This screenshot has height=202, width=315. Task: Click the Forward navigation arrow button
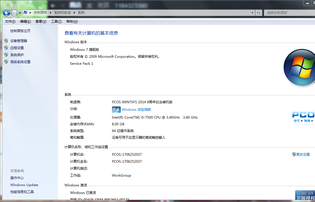14,13
